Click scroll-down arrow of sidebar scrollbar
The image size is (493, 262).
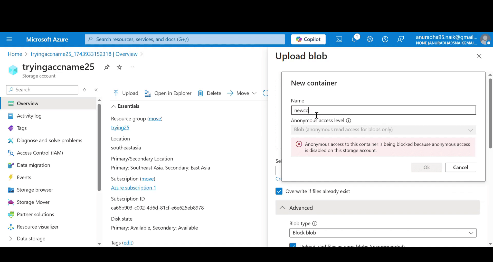99,244
